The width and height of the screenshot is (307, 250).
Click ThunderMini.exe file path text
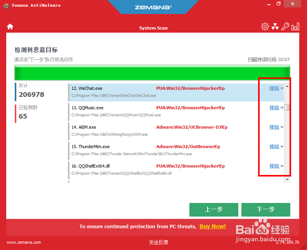coord(132,154)
